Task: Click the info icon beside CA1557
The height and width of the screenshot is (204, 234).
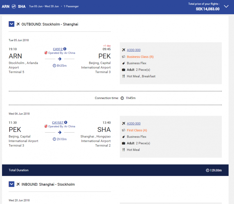Action: pos(66,122)
